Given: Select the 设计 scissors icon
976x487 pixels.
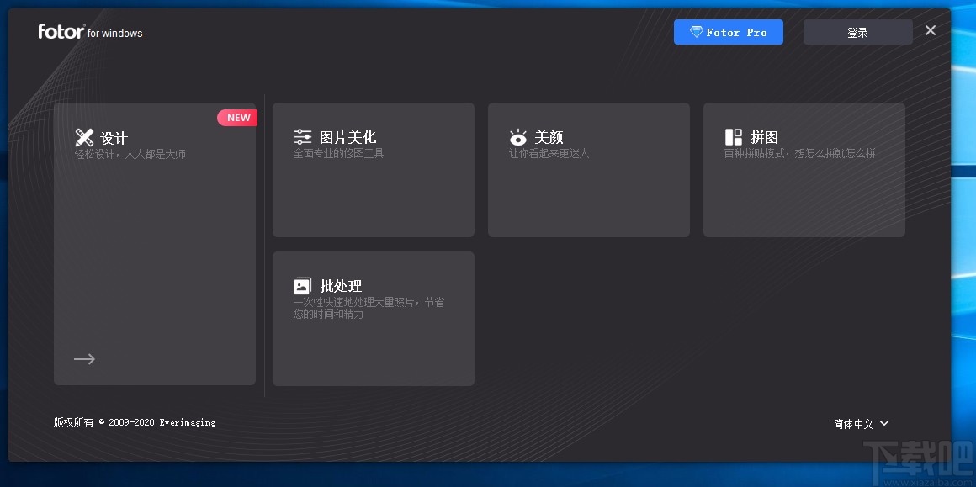Looking at the screenshot, I should point(84,137).
